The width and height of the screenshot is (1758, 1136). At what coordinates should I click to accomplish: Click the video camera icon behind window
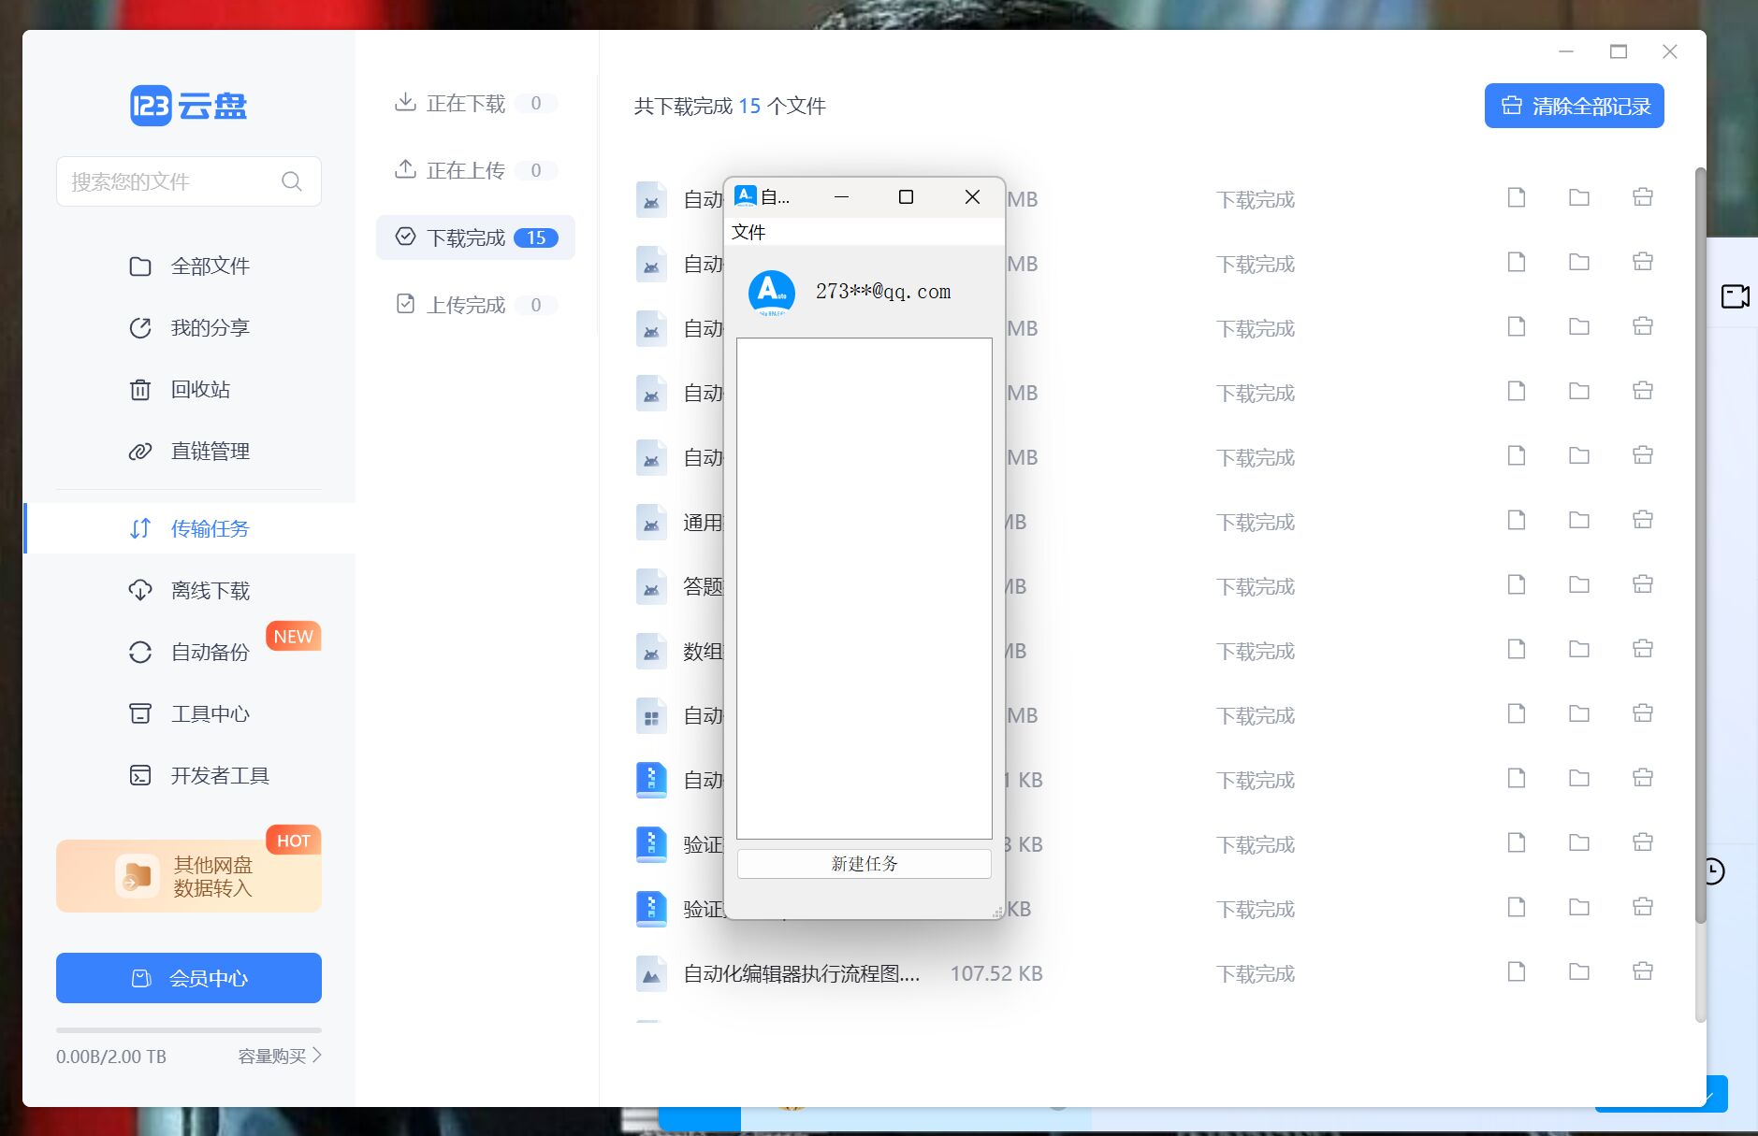coord(1736,296)
